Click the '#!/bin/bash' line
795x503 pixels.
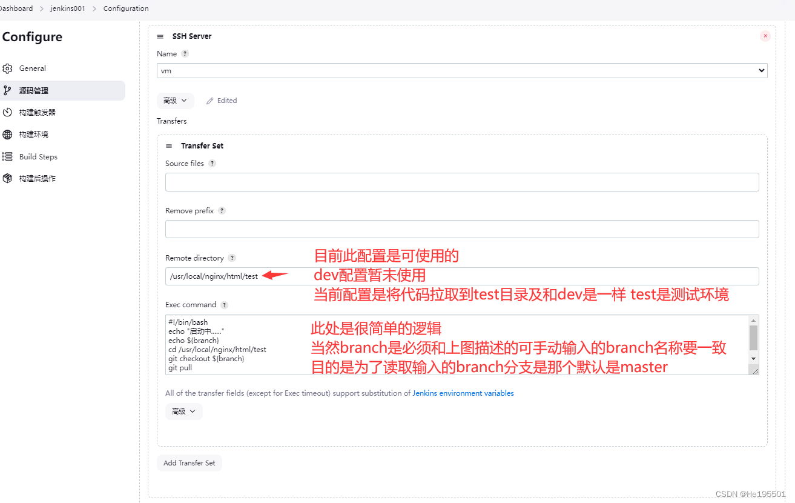coord(188,322)
